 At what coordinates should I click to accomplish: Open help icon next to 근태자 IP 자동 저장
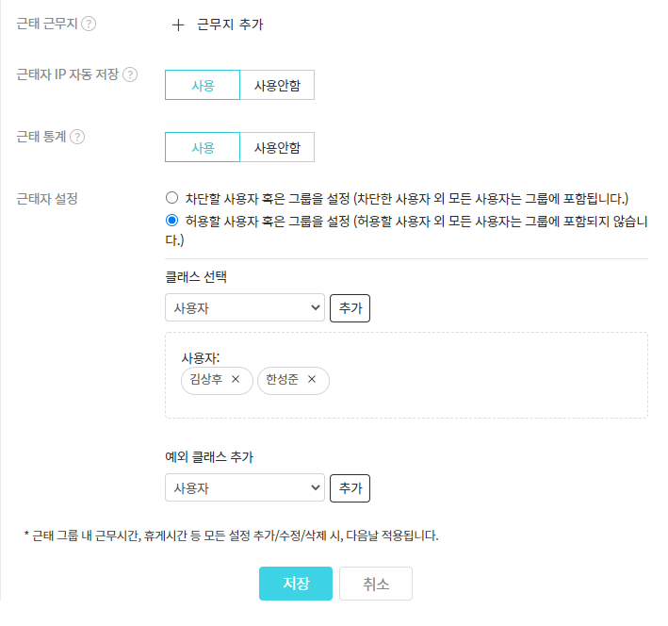130,74
